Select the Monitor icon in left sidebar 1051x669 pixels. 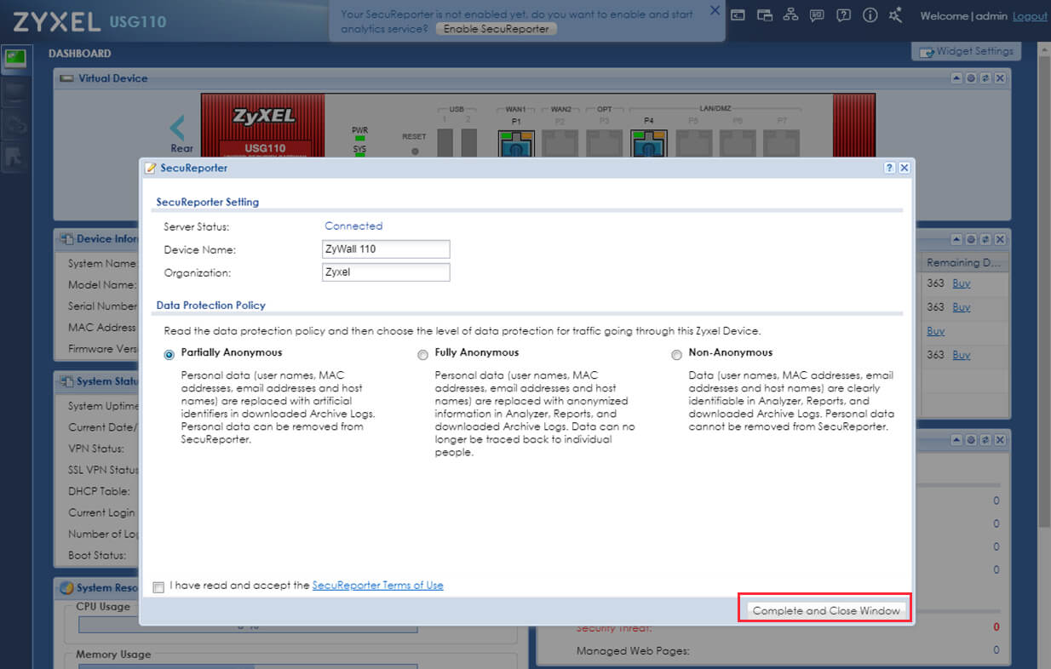point(15,92)
